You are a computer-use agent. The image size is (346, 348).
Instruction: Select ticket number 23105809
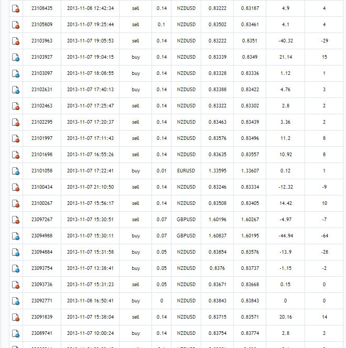click(x=42, y=25)
